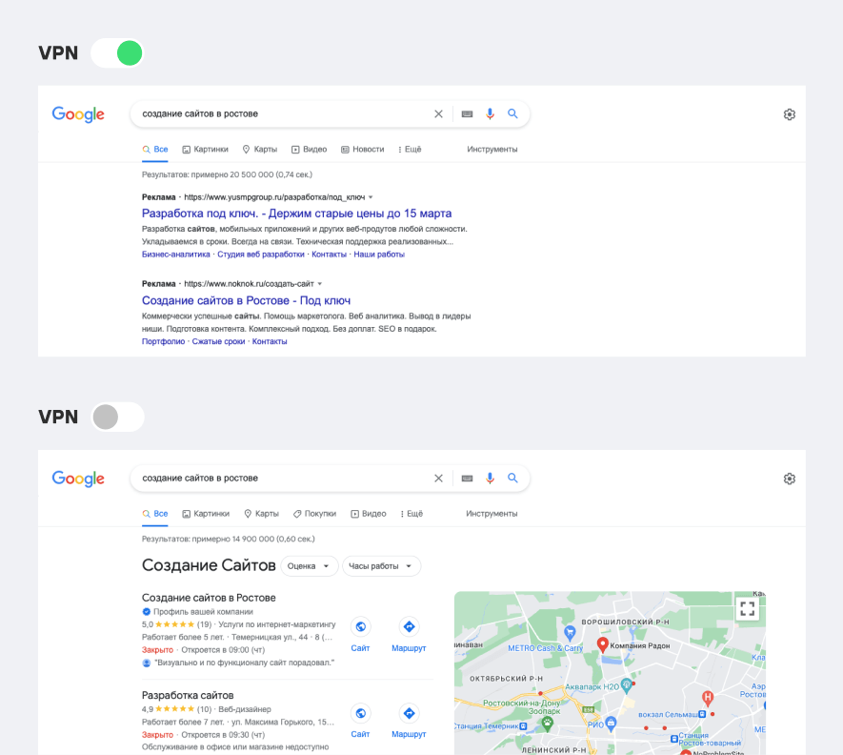Start voice search in top search bar
Screen dimensions: 843x755
pyautogui.click(x=490, y=114)
